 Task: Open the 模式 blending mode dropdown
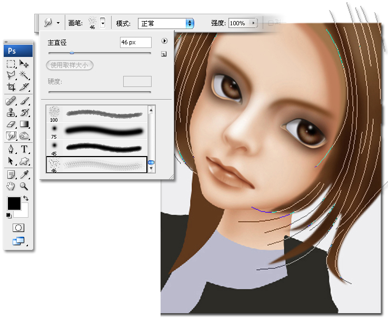(x=166, y=23)
